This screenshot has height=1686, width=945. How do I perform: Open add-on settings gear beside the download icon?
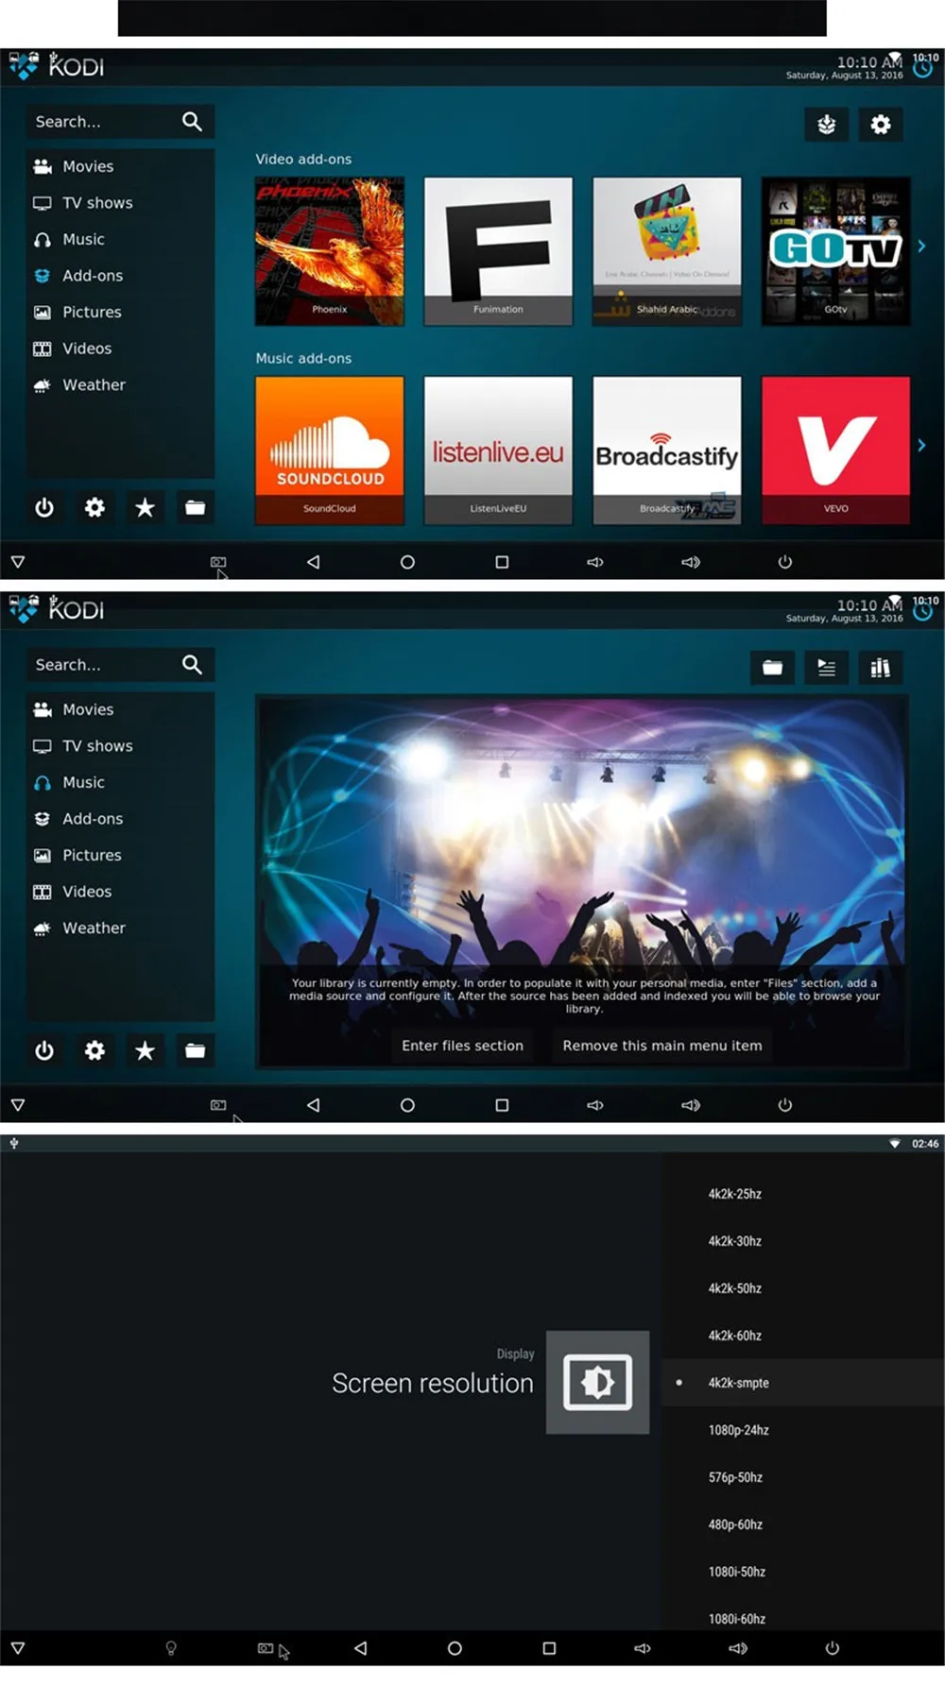[880, 125]
